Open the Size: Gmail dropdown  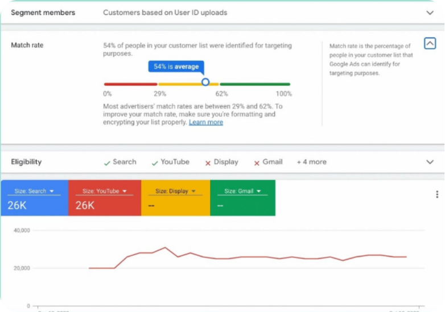242,192
